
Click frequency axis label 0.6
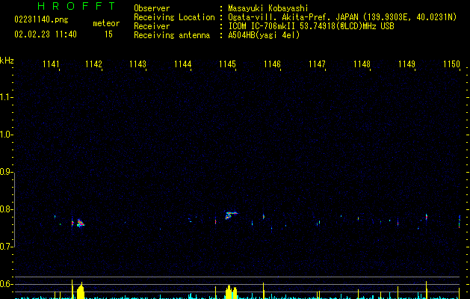tap(6, 284)
